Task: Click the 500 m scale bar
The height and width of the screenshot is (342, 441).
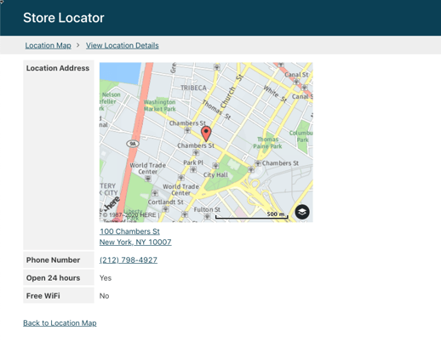Action: click(252, 215)
